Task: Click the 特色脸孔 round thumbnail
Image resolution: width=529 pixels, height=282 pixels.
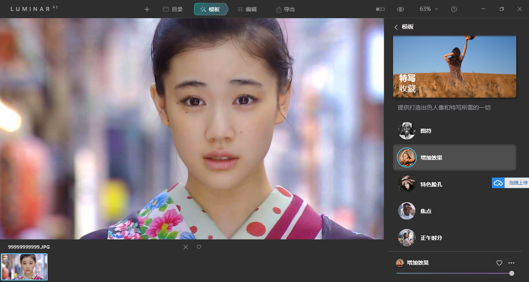Action: pyautogui.click(x=407, y=184)
